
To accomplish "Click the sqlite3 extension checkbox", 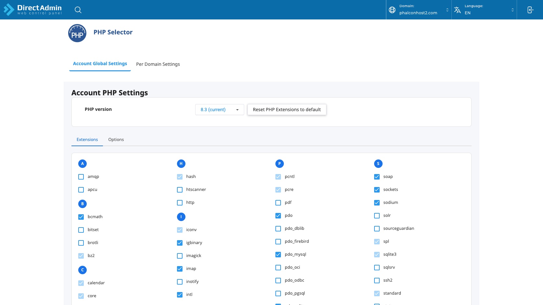I will coord(377,255).
